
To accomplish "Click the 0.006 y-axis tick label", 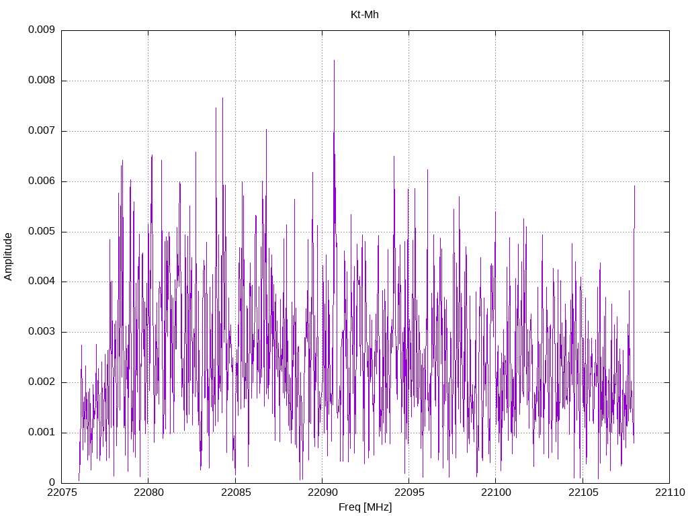I will tap(41, 181).
